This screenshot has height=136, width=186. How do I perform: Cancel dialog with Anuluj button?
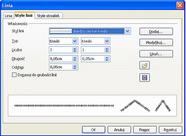(119, 130)
